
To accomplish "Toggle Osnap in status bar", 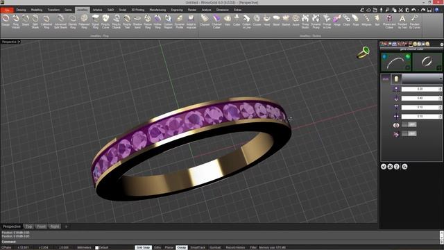I will 182,247.
